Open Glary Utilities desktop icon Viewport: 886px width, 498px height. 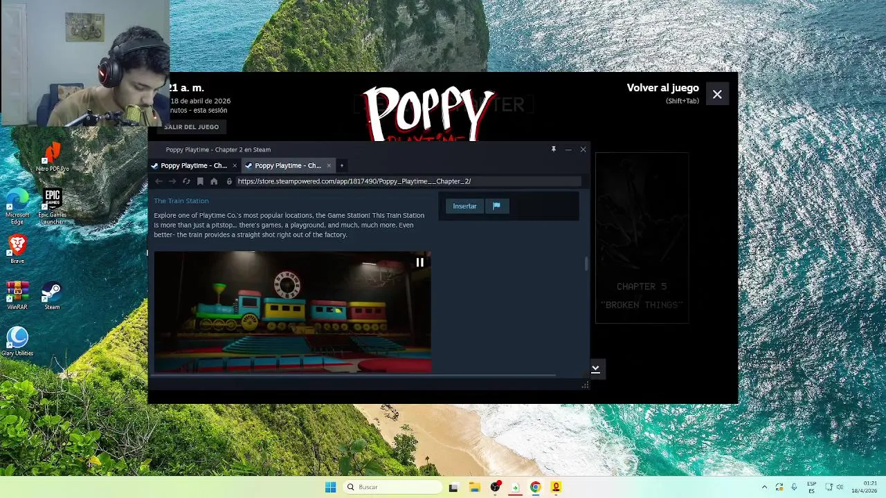click(17, 342)
